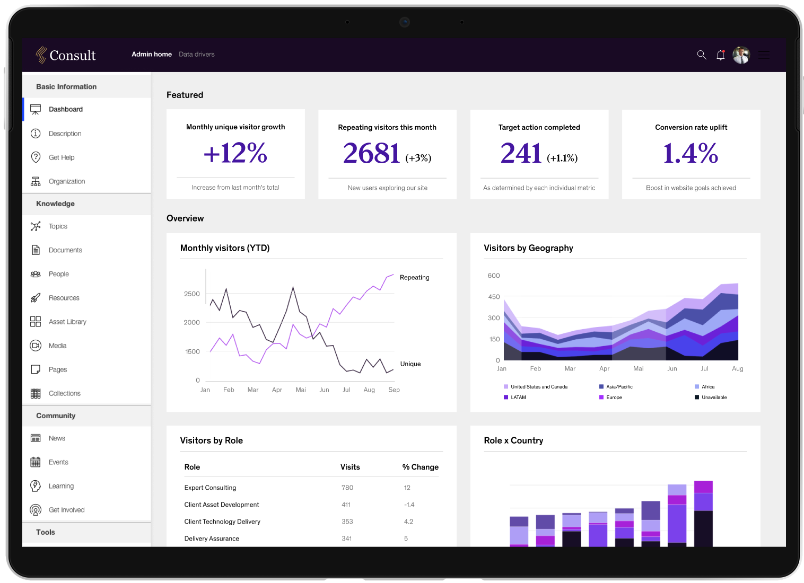Click the News browser icon
This screenshot has width=804, height=583.
(x=36, y=438)
